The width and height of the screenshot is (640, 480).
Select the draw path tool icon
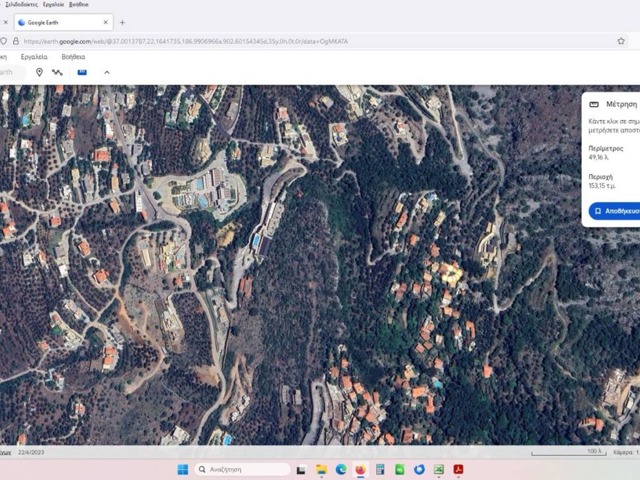(57, 72)
